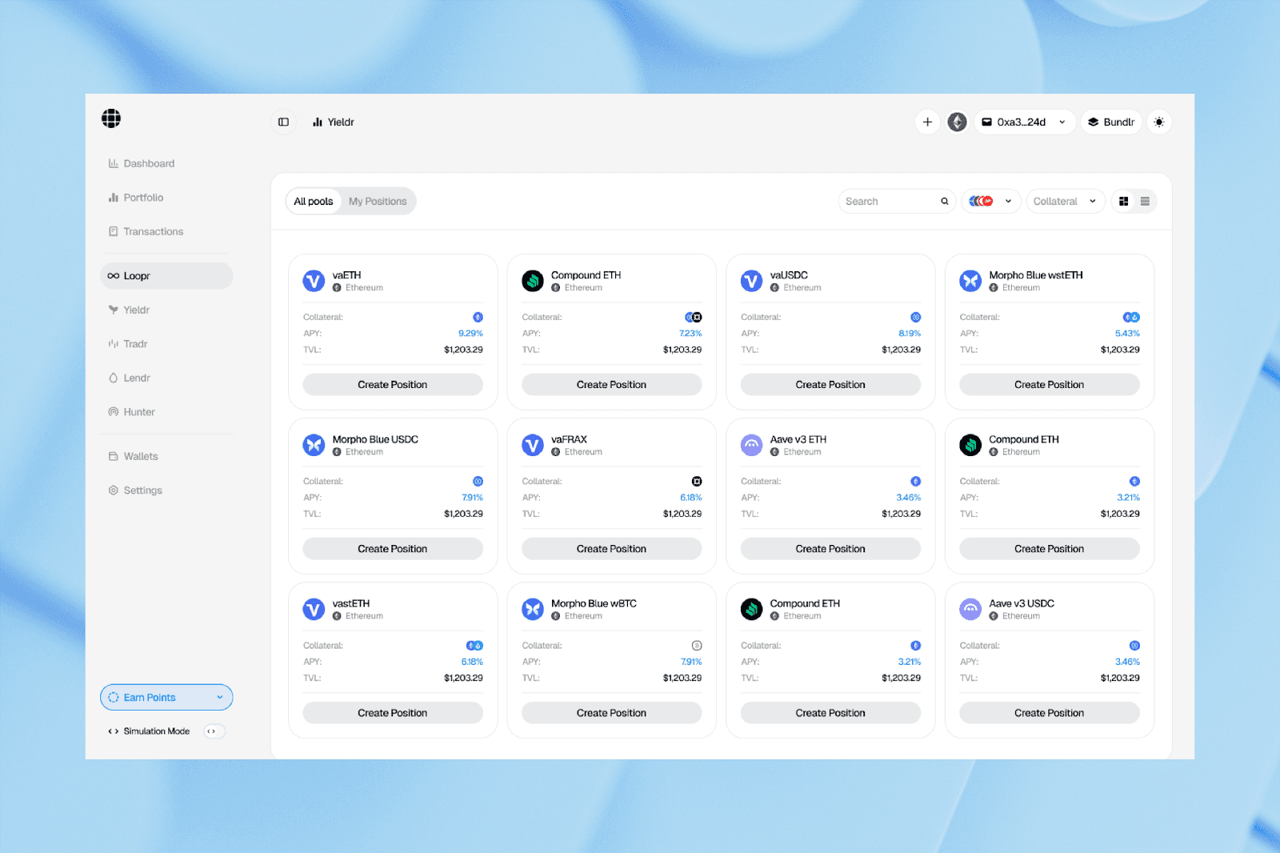Click the 9.29% APY value of vaETH

[470, 334]
